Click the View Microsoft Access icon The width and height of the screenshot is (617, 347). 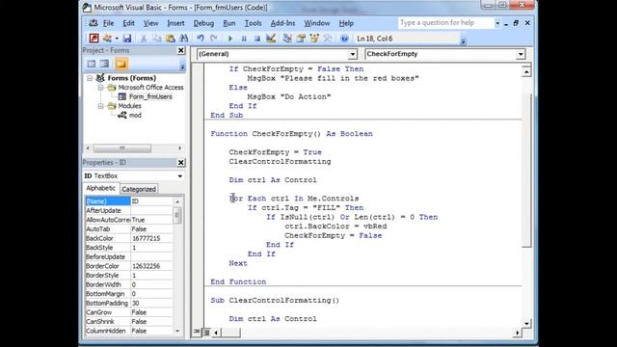tap(94, 39)
